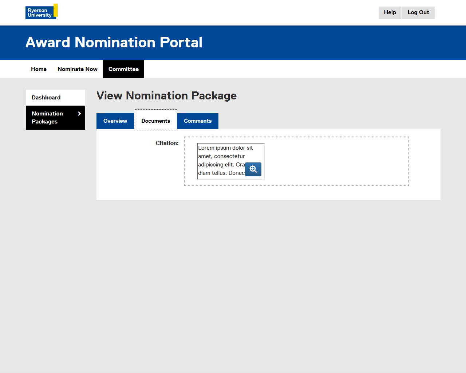Open Dashboard in the sidebar
The width and height of the screenshot is (466, 373).
coord(46,98)
